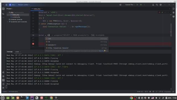Screen dimensions: 177x100
Task: Open Local terminal tab dropdown arrow
Action: pos(20,52)
